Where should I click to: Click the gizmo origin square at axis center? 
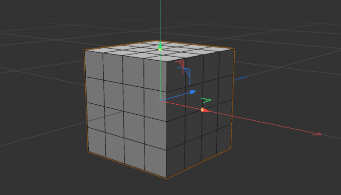coord(160,101)
